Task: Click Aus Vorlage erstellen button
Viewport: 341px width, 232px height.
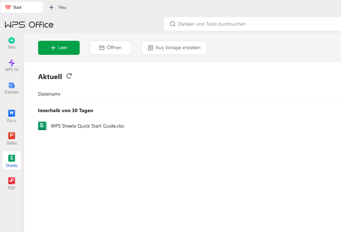Action: [174, 48]
